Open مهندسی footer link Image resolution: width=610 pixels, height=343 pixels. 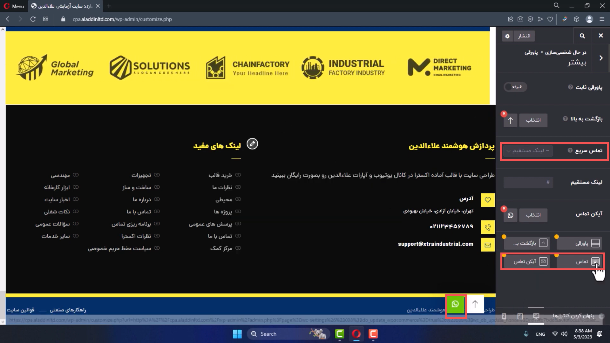pyautogui.click(x=60, y=175)
